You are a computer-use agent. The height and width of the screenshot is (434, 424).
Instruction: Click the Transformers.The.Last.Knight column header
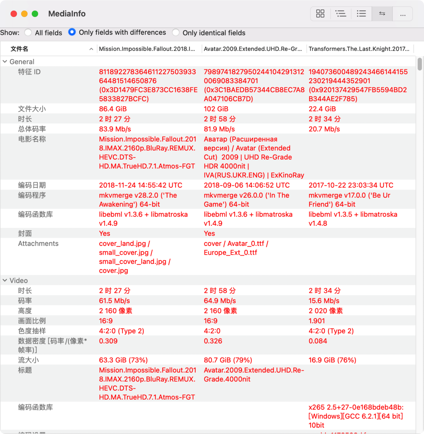(x=360, y=49)
